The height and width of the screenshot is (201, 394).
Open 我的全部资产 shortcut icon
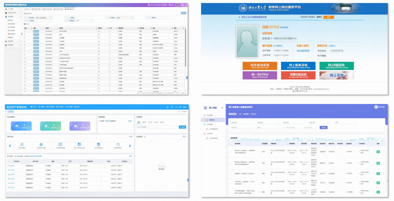tap(118, 144)
